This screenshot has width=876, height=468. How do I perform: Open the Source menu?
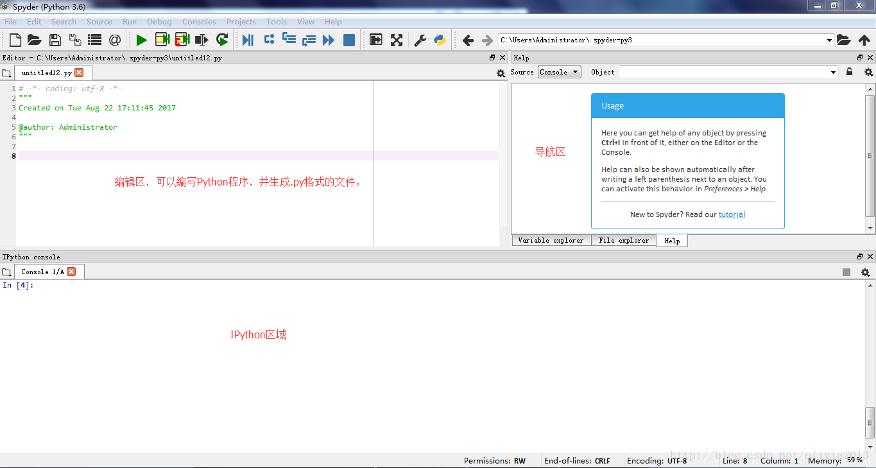(x=99, y=21)
